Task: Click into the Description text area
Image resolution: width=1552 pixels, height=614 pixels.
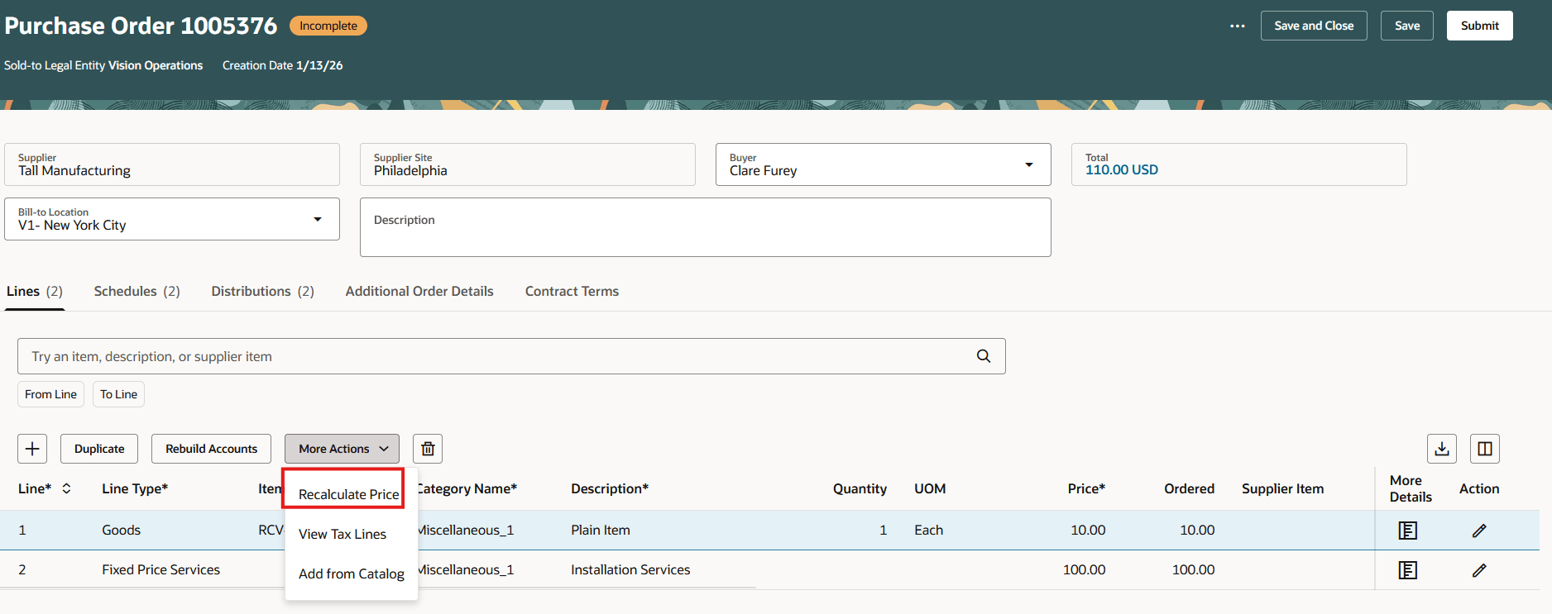Action: pyautogui.click(x=706, y=227)
